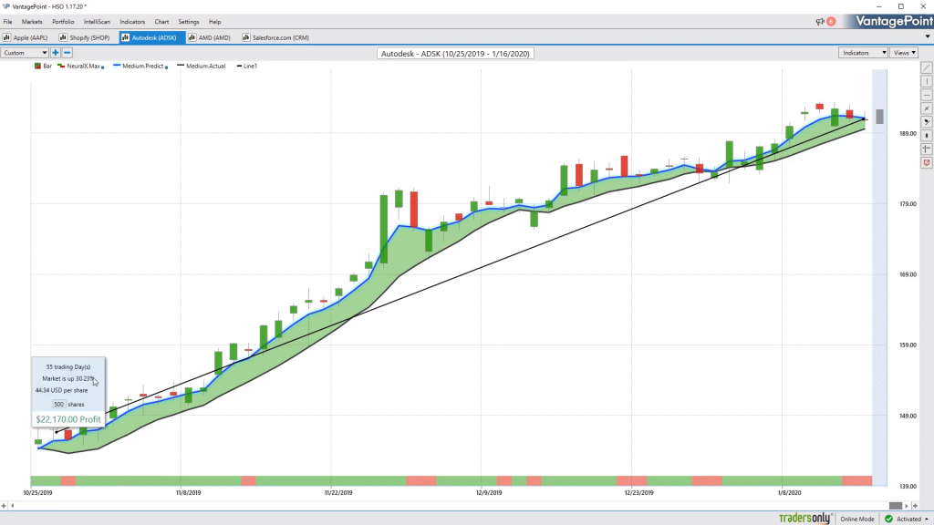This screenshot has height=525, width=934.
Task: Click the Apple (AAPL) tab chart icon
Action: coord(6,37)
